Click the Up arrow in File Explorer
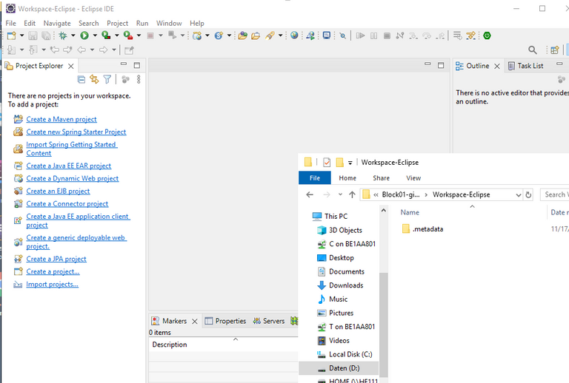Screen dimensions: 569x383 (x=352, y=194)
